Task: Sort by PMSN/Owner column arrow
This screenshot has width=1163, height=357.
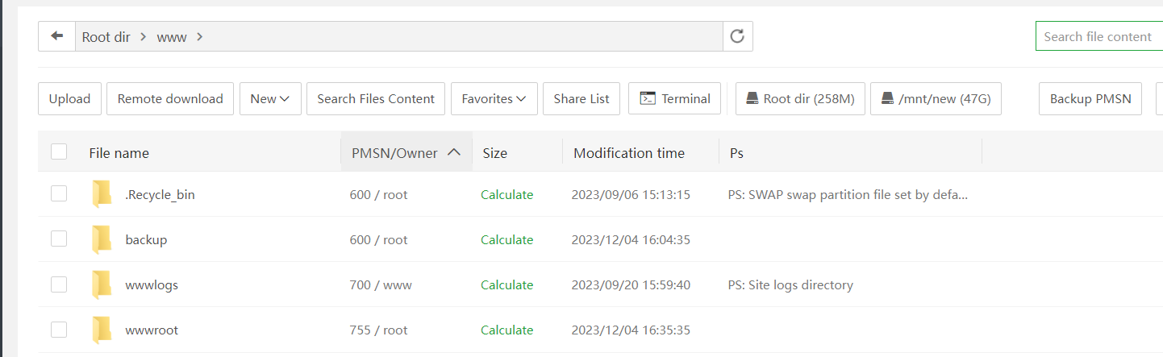Action: 454,152
